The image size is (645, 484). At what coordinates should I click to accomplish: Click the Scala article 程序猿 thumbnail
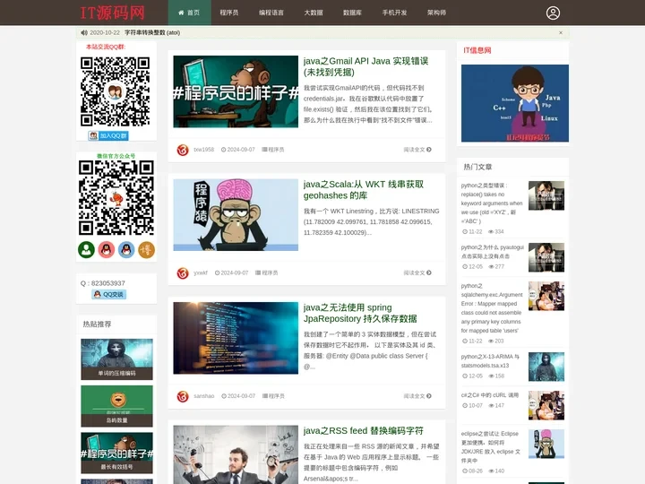[x=236, y=215]
